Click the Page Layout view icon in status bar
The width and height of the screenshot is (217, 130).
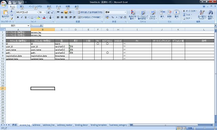coord(182,128)
